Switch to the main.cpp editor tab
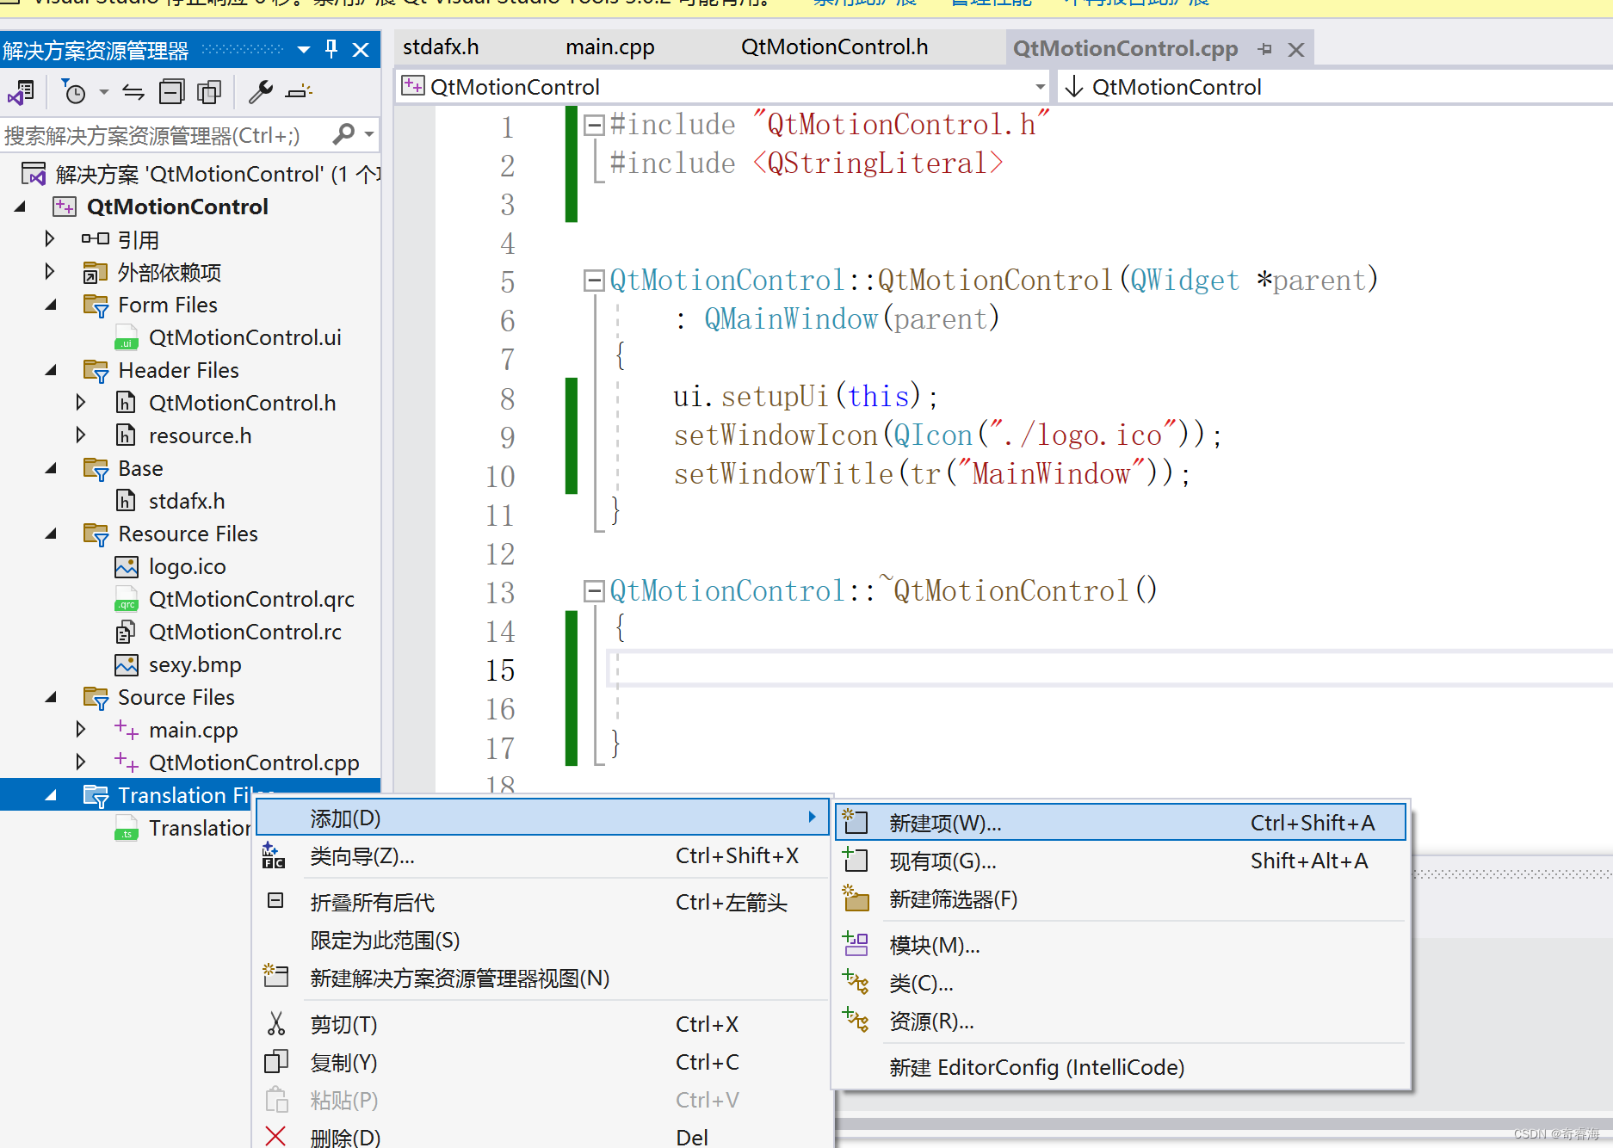 tap(610, 46)
